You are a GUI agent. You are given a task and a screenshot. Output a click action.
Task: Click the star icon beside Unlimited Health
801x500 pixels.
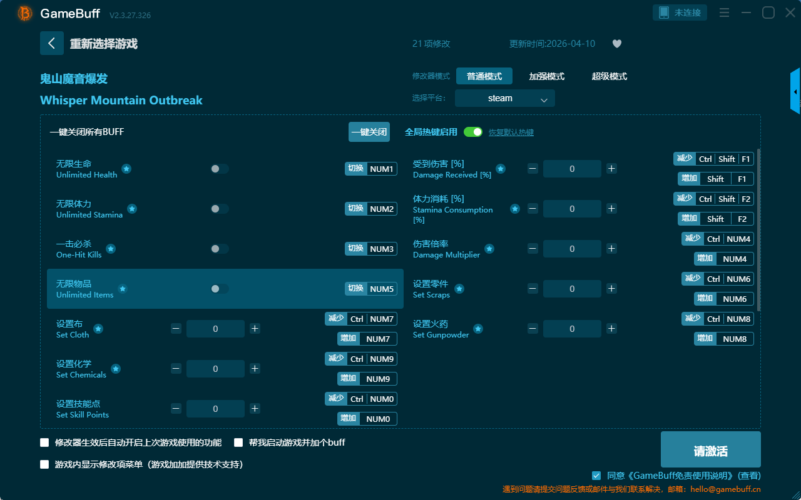126,169
